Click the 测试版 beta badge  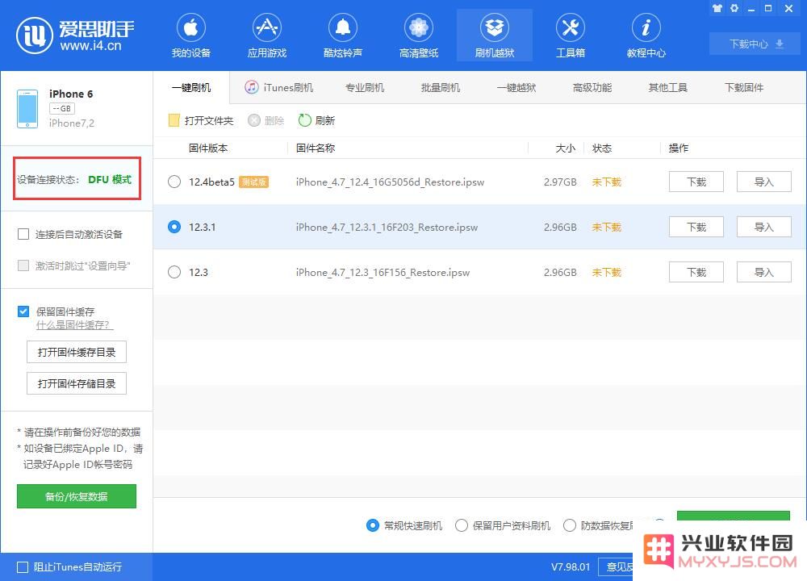pos(253,182)
